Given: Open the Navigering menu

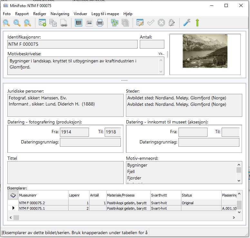Looking at the screenshot, I should [60, 14].
